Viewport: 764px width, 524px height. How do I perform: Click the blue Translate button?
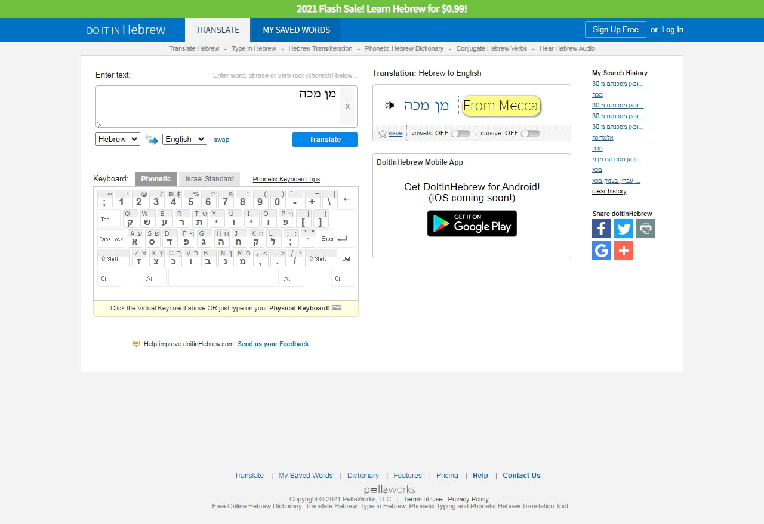pyautogui.click(x=325, y=140)
